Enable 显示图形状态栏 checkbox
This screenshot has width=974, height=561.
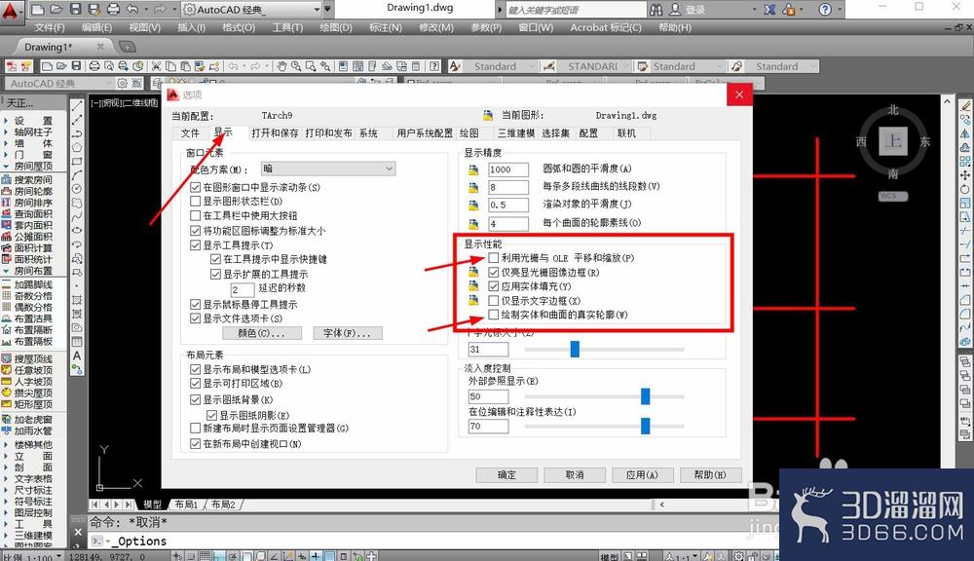pos(195,202)
